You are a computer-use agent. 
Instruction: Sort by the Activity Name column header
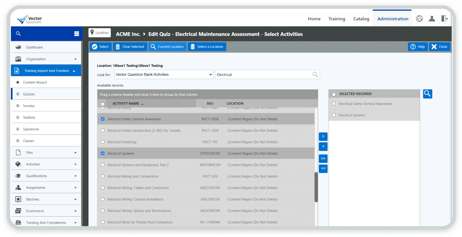pyautogui.click(x=126, y=104)
